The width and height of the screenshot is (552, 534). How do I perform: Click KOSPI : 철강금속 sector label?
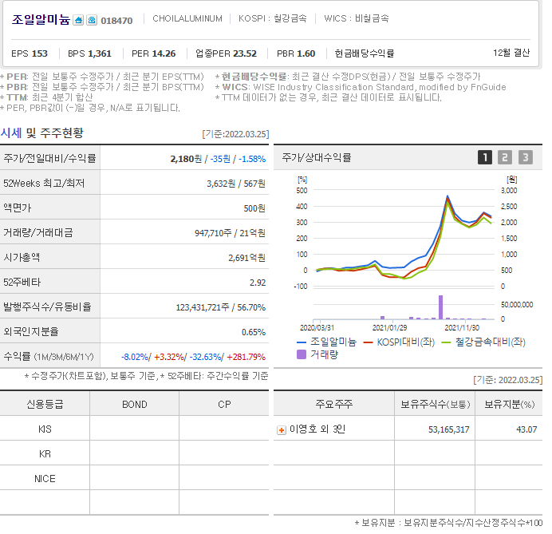[x=273, y=18]
